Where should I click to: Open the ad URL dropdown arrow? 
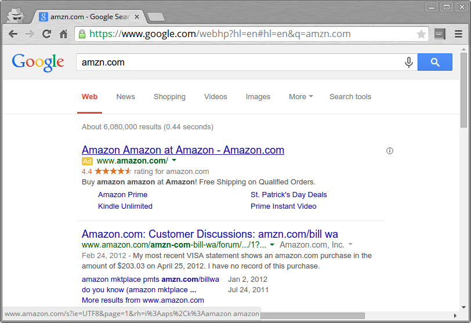(174, 160)
